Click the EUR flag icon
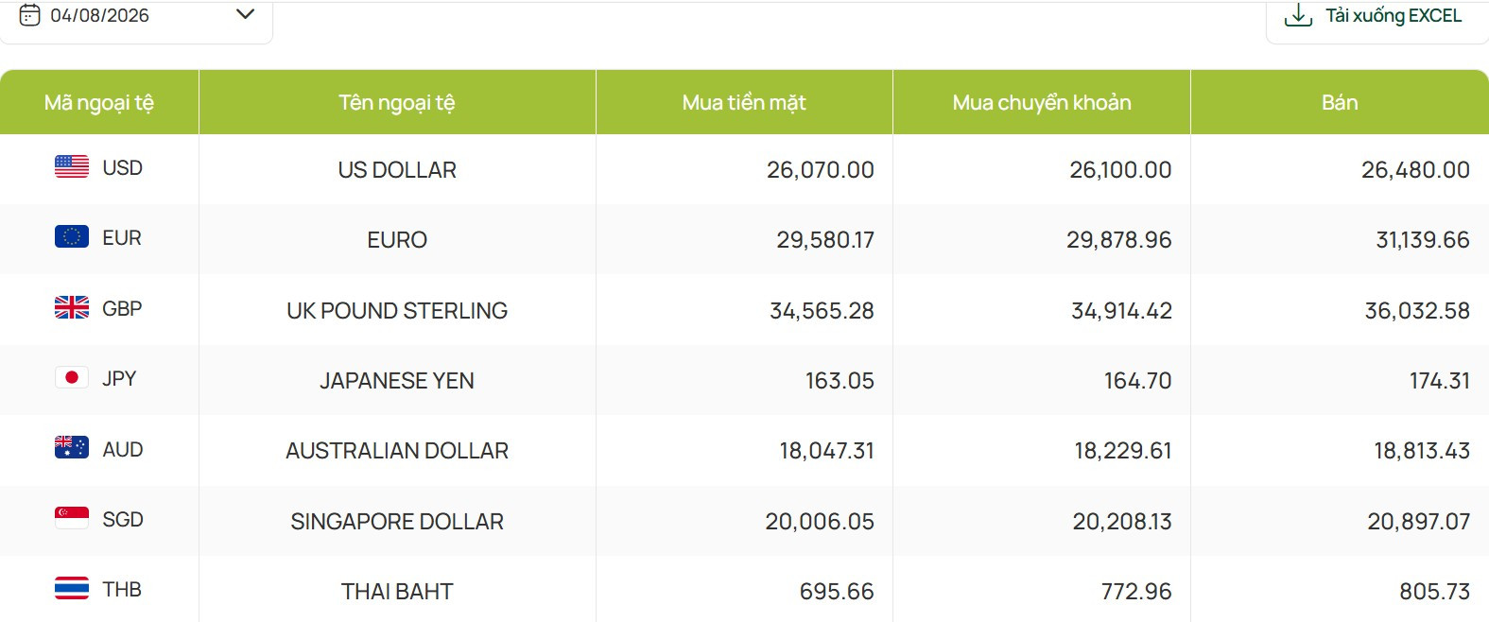Screen dimensions: 1489x622 [x=72, y=236]
